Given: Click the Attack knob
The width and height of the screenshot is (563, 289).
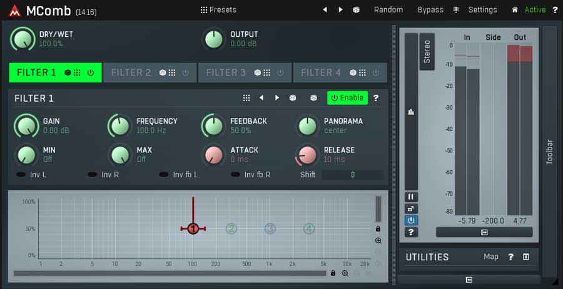Looking at the screenshot, I should coord(213,155).
